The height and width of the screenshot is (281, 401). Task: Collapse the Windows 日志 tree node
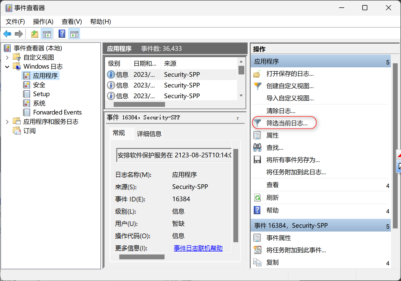pos(7,67)
